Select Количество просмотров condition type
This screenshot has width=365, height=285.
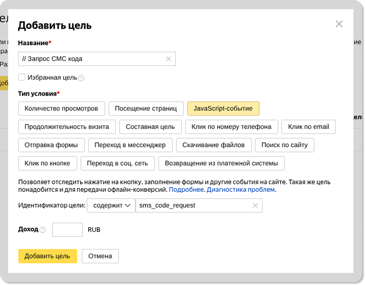pos(61,108)
